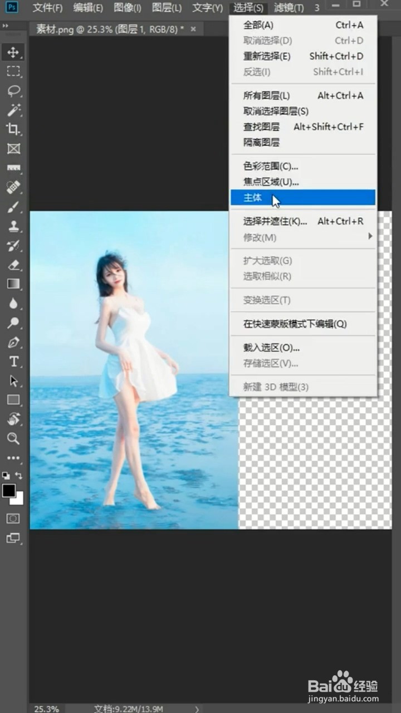Open the 滤镜(T) menu

tap(289, 8)
